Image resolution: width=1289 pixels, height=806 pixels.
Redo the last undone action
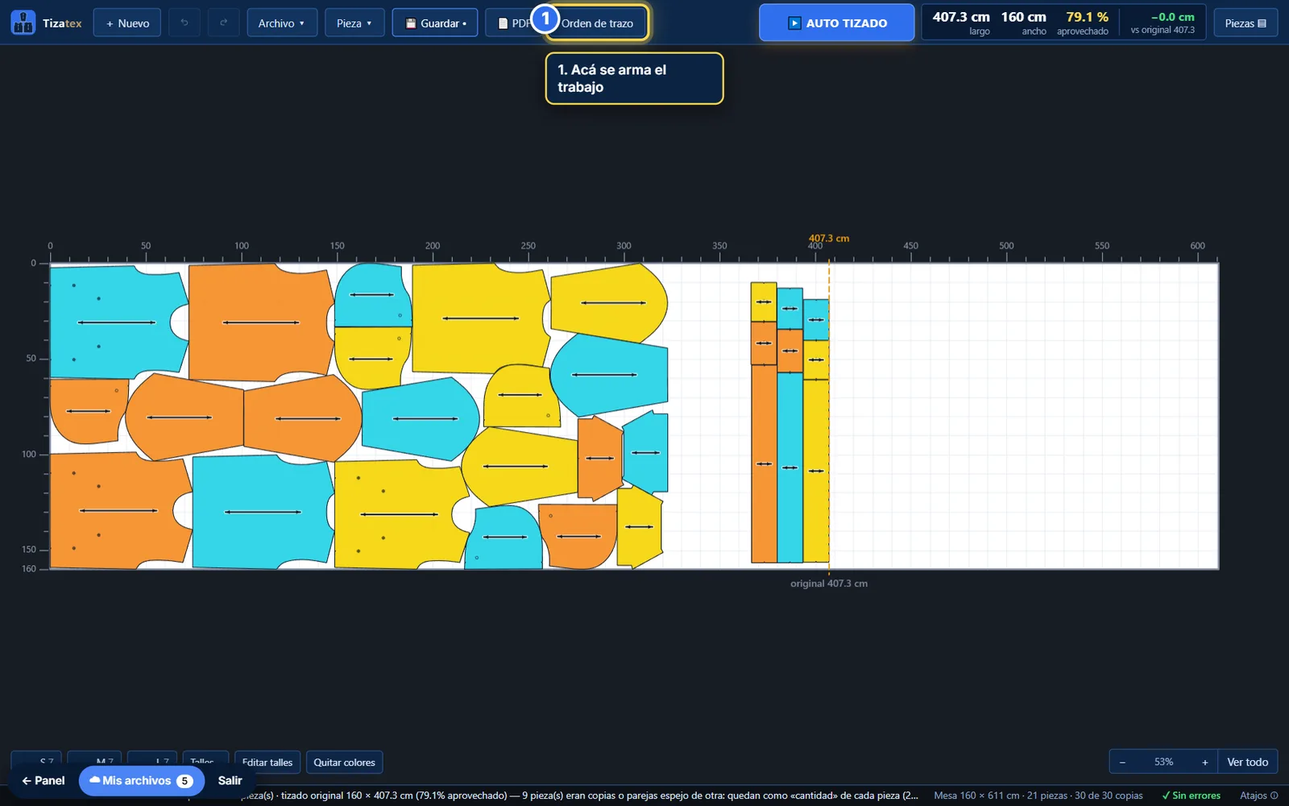[223, 23]
